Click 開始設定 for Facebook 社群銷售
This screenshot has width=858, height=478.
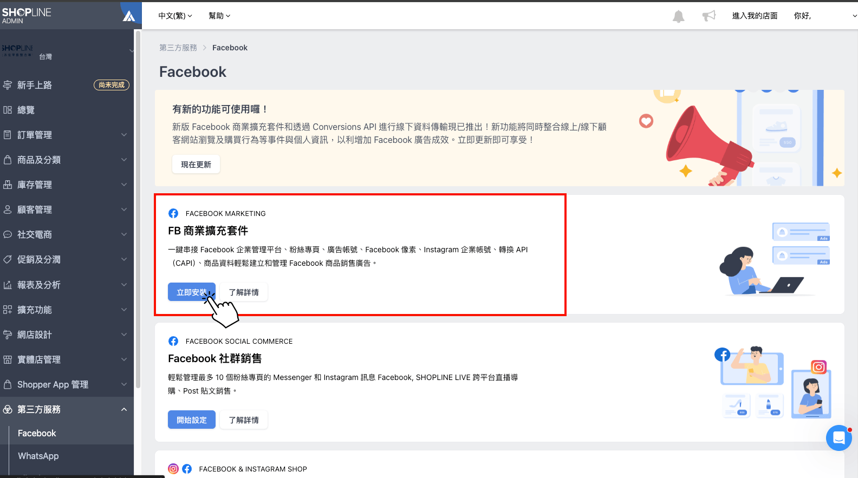[x=192, y=420]
